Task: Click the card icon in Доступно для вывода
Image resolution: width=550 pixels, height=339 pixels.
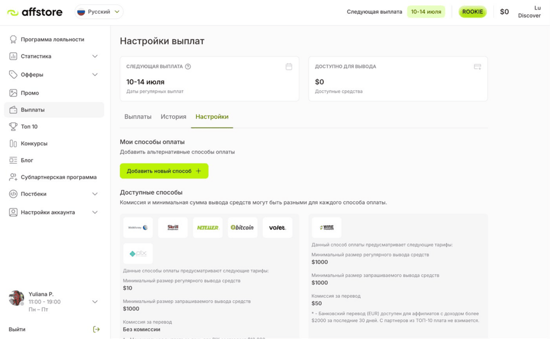Action: [x=477, y=67]
